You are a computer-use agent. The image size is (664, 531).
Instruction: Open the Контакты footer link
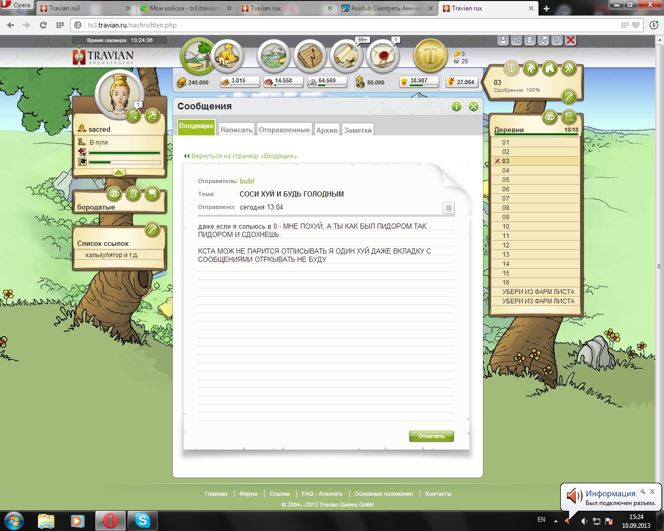point(438,494)
